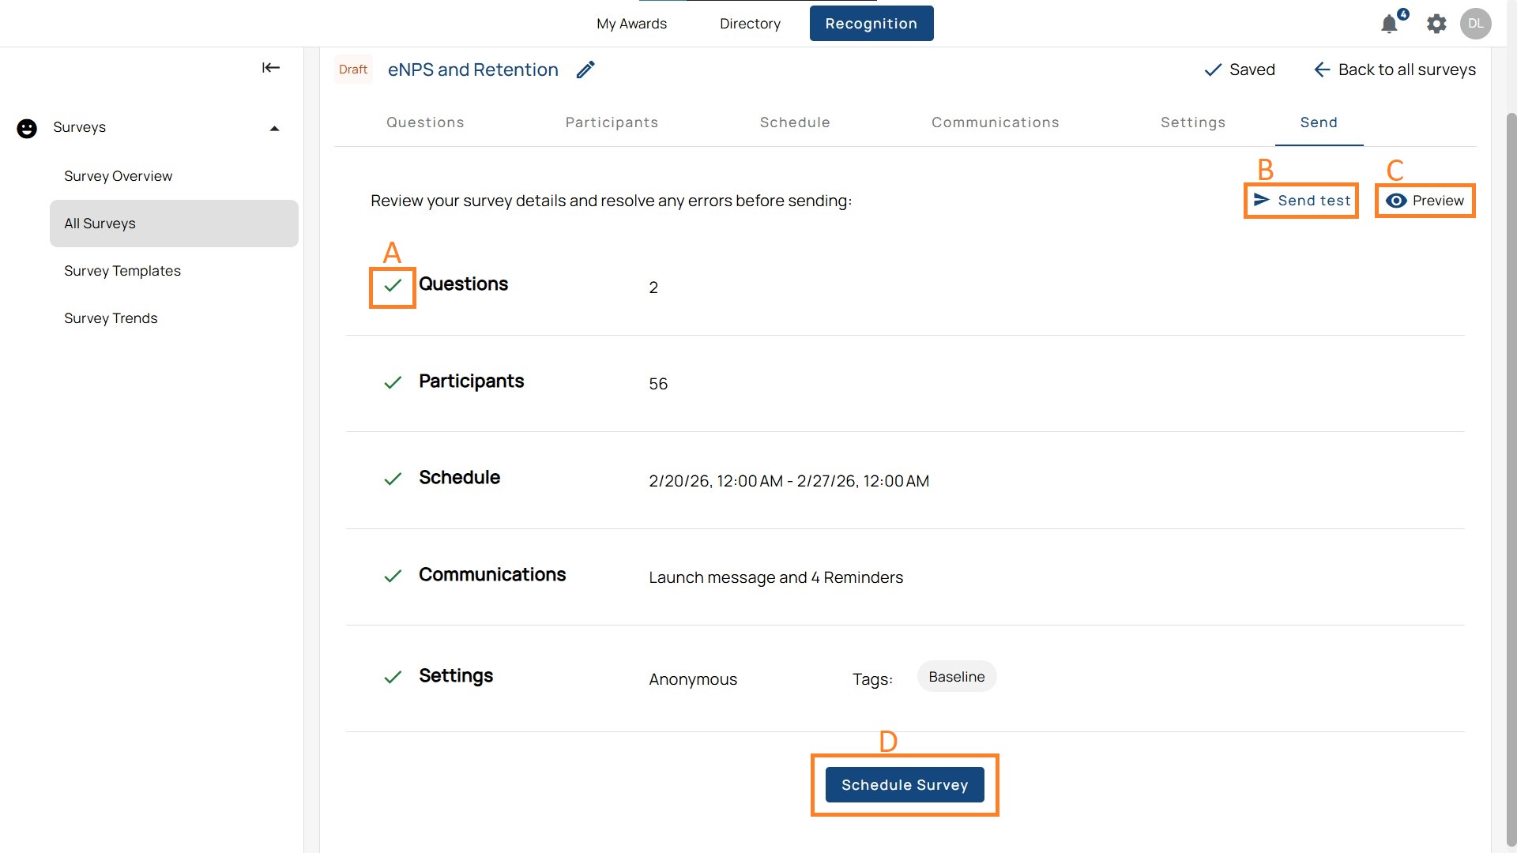Viewport: 1517px width, 853px height.
Task: Click the Baseline tag chip
Action: pos(957,677)
